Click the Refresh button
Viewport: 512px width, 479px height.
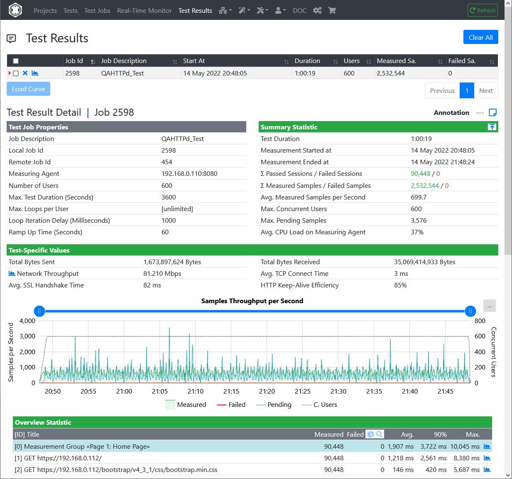[483, 10]
